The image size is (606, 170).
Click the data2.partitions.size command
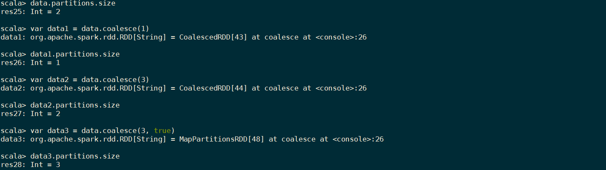point(75,105)
